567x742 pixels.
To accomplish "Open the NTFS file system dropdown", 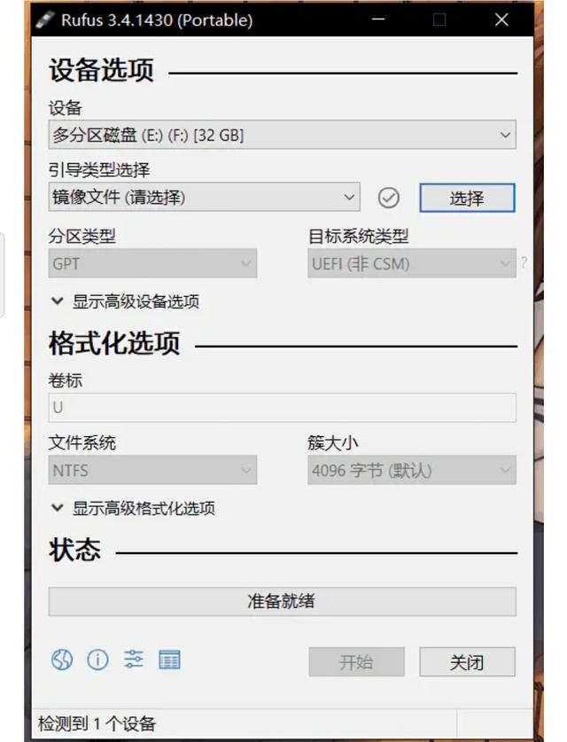I will tap(152, 470).
